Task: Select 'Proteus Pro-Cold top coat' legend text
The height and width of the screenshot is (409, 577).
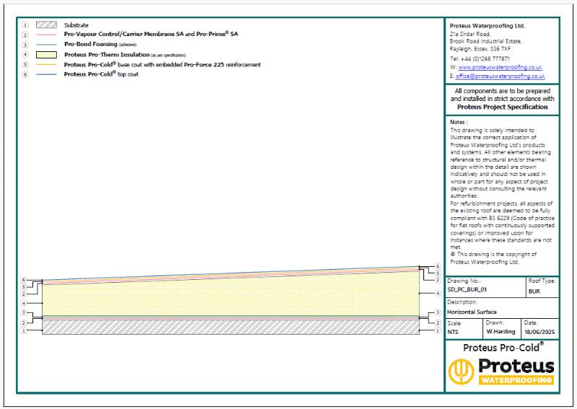Action: pyautogui.click(x=101, y=74)
